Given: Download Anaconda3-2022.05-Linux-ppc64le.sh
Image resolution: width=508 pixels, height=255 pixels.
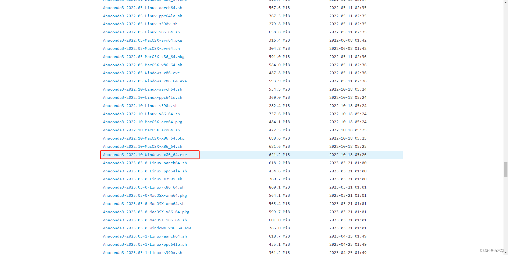Looking at the screenshot, I should tap(143, 16).
